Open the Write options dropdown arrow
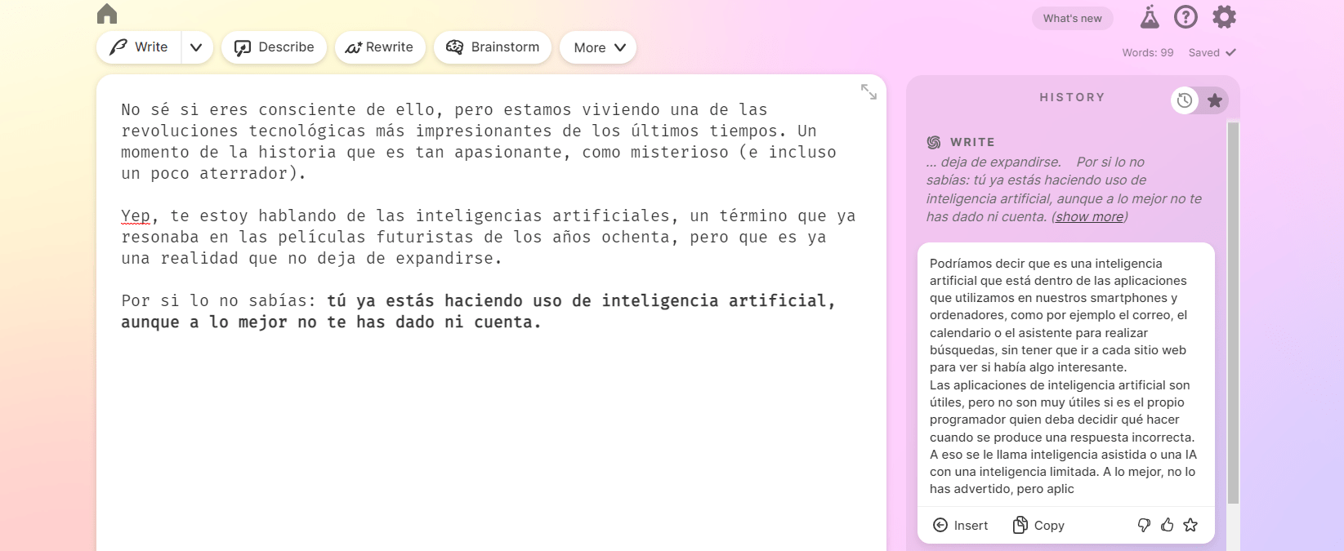 click(x=196, y=47)
